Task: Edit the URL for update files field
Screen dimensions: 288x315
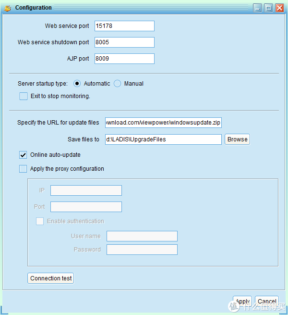Action: point(163,123)
